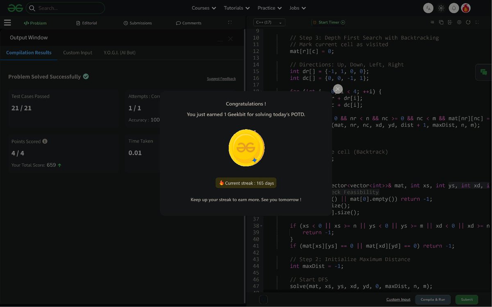Viewport: 492px width, 307px height.
Task: Select the Compilation Results tab
Action: [29, 52]
